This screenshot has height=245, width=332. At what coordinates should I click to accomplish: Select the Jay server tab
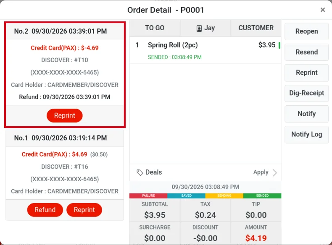point(206,28)
